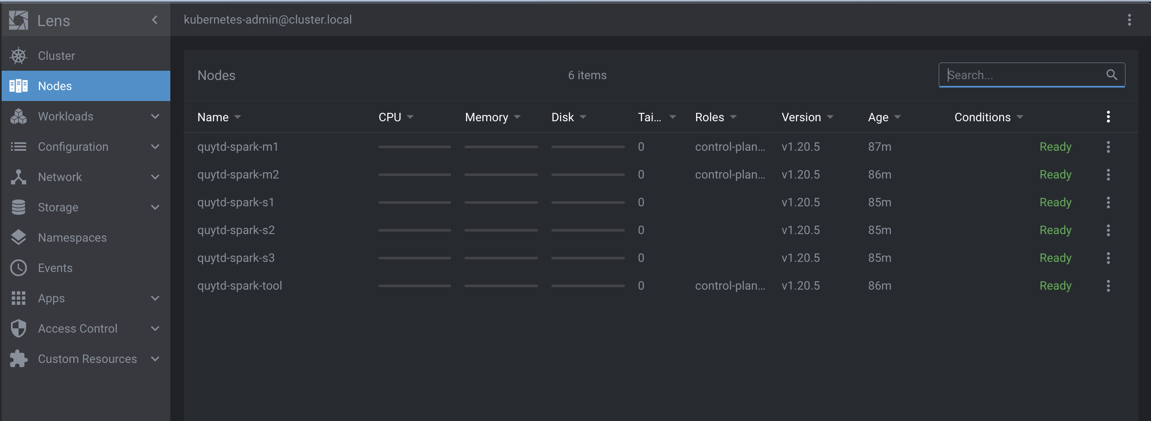Expand the Apps section chevron
Screen dimensions: 1151x421
155,298
